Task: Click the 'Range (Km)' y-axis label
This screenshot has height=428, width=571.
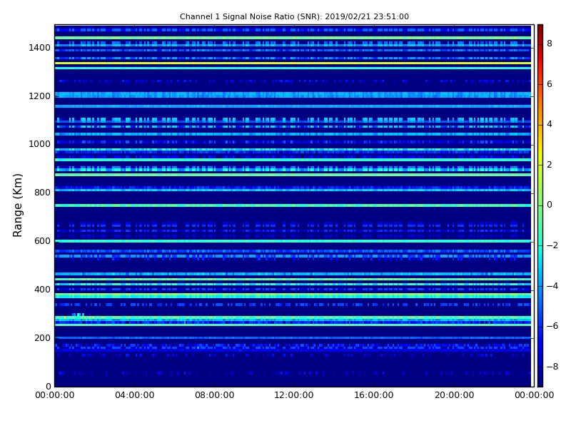Action: pos(17,205)
